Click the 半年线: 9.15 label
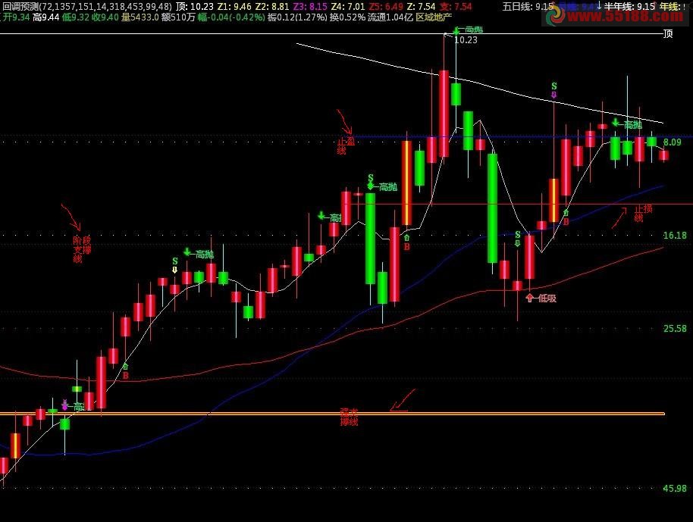The height and width of the screenshot is (522, 693). [630, 7]
